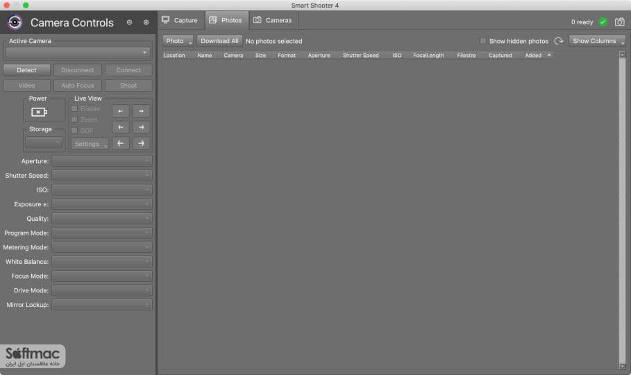631x375 pixels.
Task: Click the large right focus arrow
Action: pos(141,143)
